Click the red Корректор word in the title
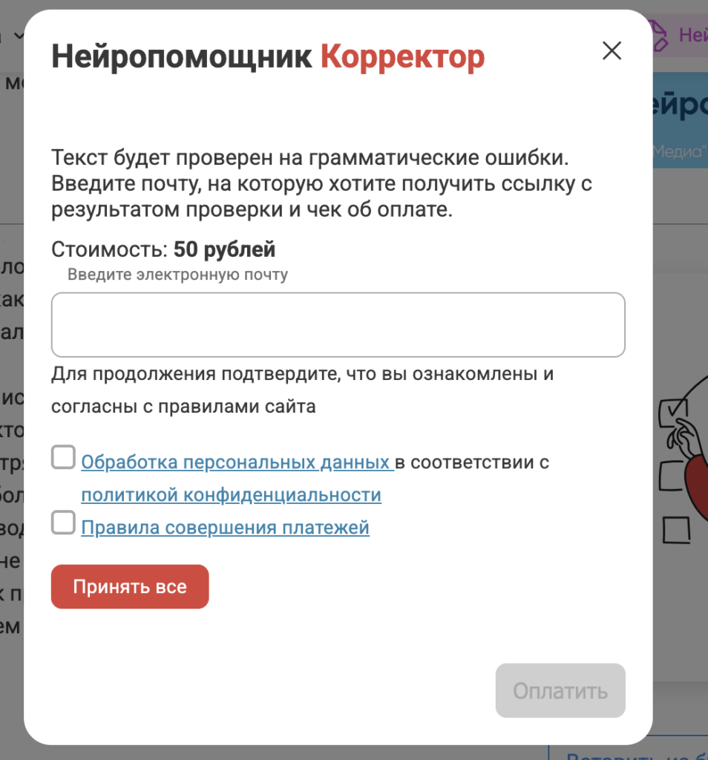This screenshot has height=760, width=708. point(402,57)
